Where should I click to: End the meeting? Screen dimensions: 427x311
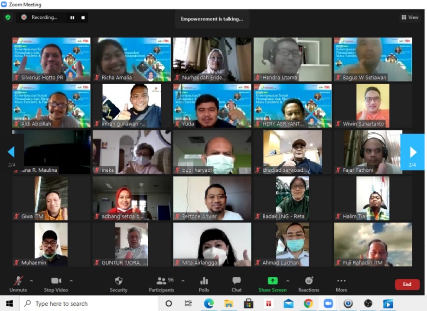tap(407, 284)
